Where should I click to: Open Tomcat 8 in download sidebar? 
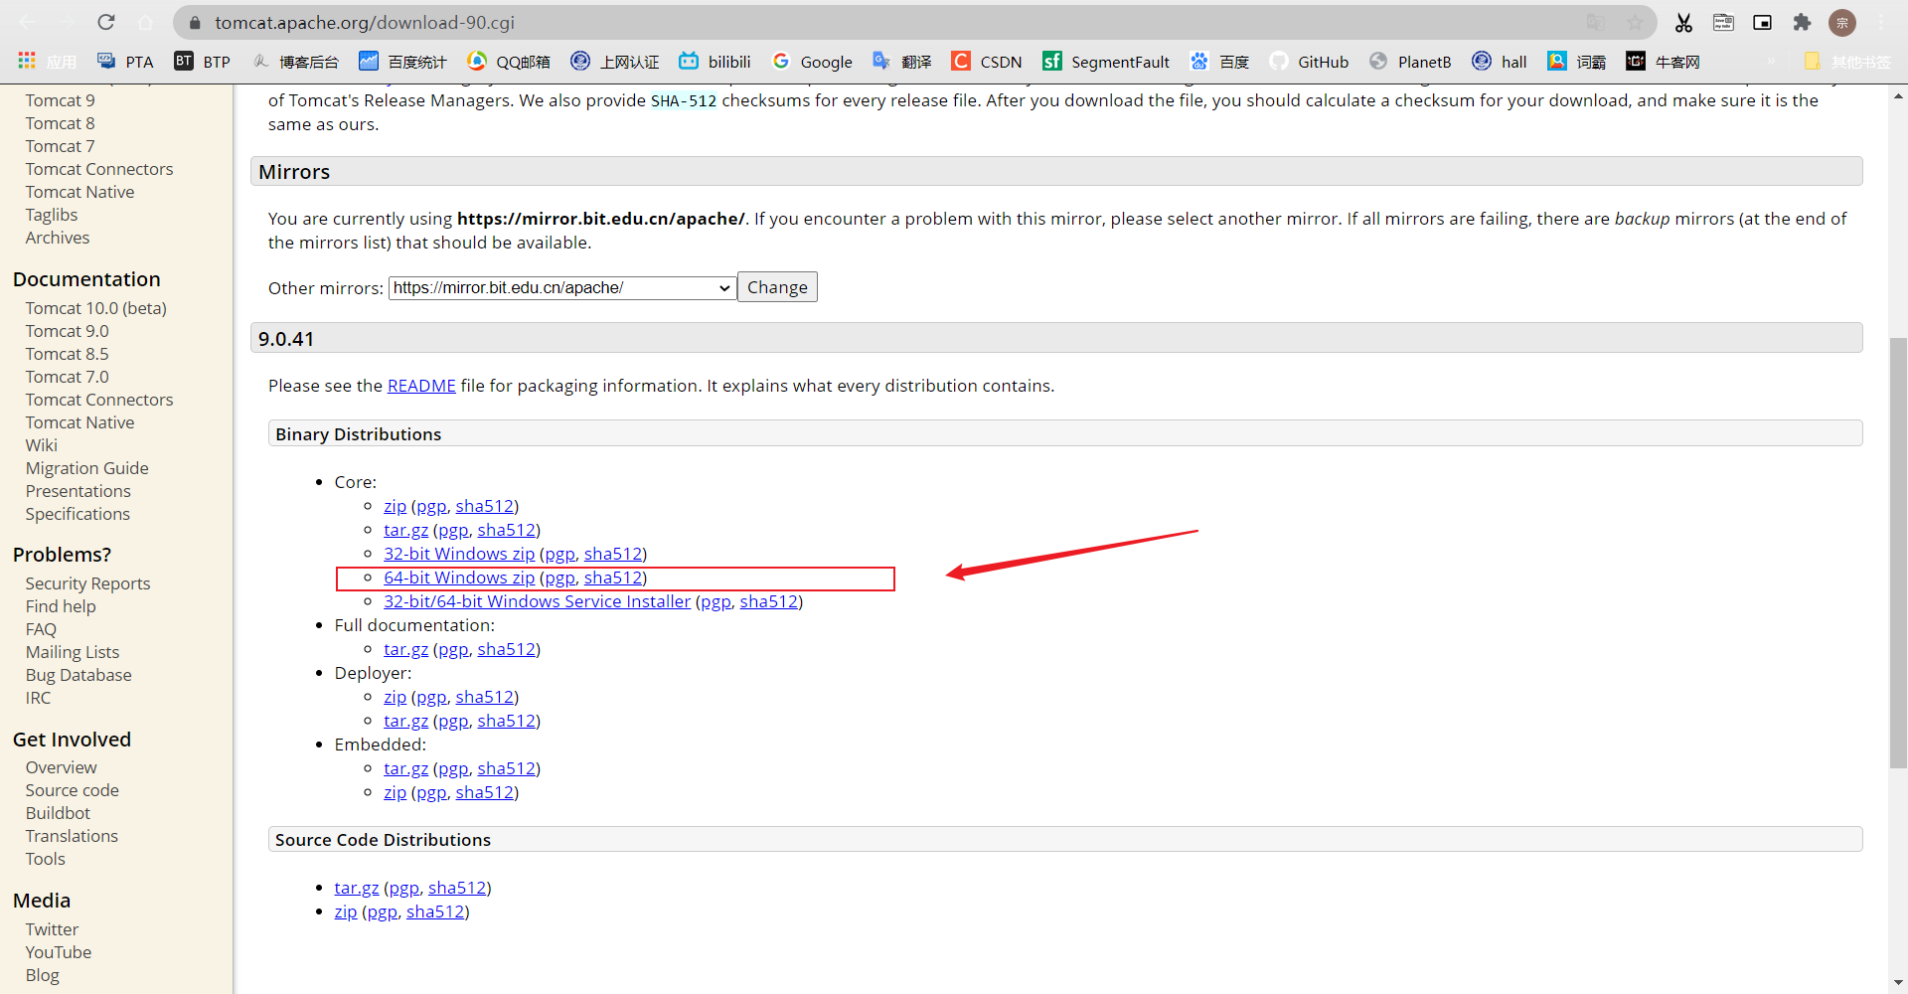point(61,123)
